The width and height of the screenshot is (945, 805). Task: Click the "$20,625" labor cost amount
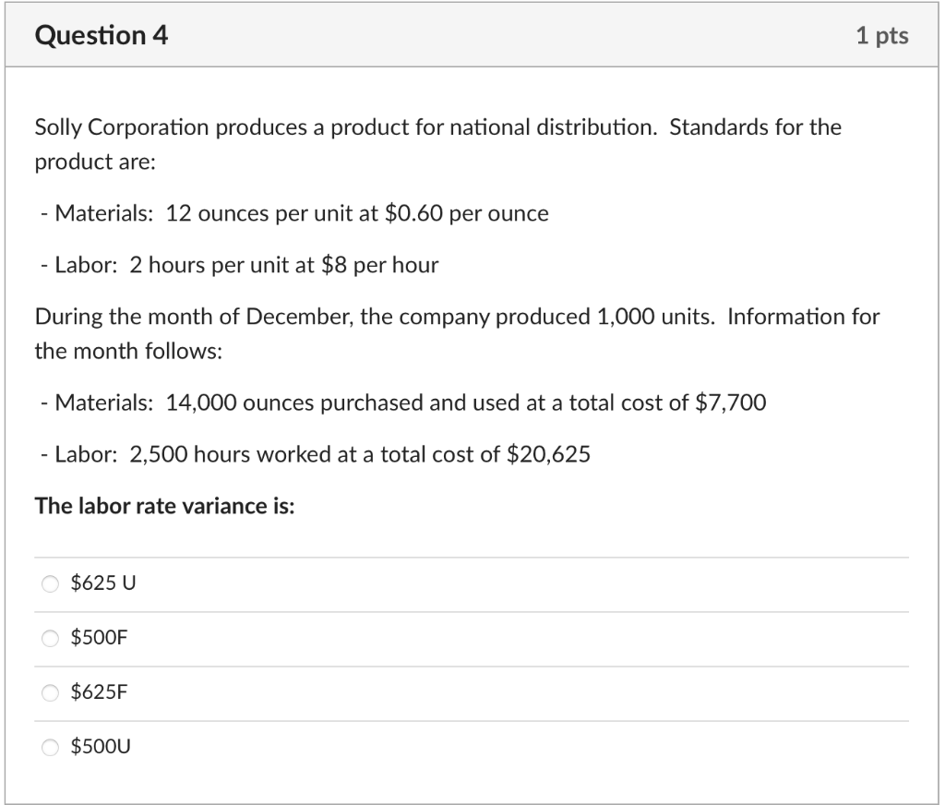click(x=549, y=455)
